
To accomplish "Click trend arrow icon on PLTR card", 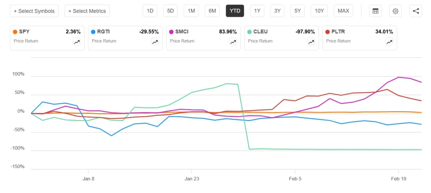I will 389,42.
